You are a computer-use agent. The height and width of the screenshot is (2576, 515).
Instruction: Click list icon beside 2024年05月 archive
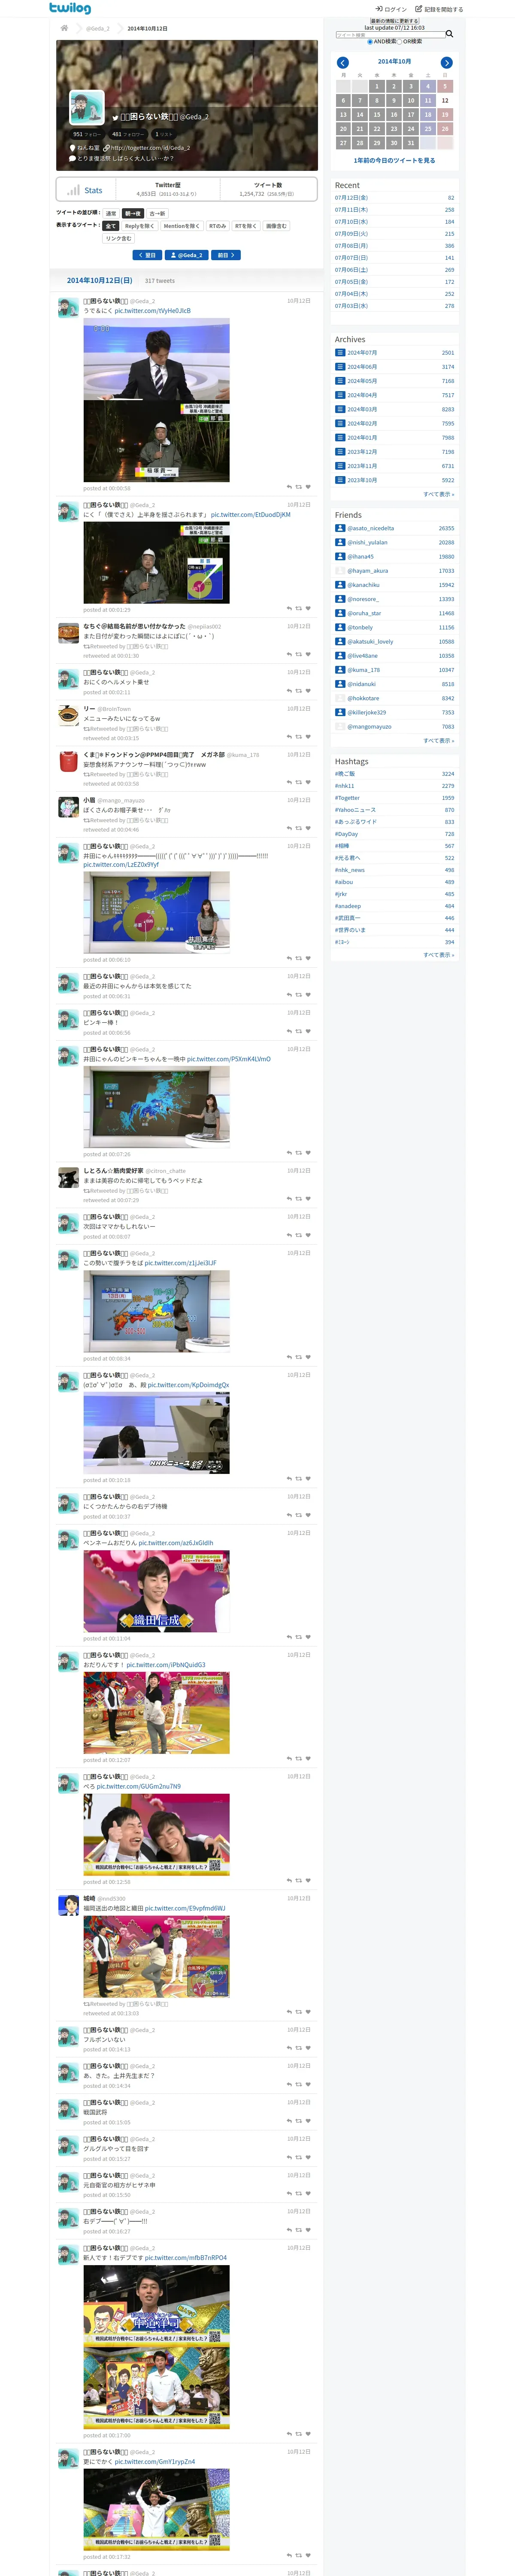click(340, 381)
